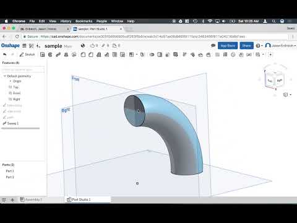Image resolution: width=297 pixels, height=223 pixels.
Task: Click the globe public-document icon
Action: pyautogui.click(x=83, y=45)
